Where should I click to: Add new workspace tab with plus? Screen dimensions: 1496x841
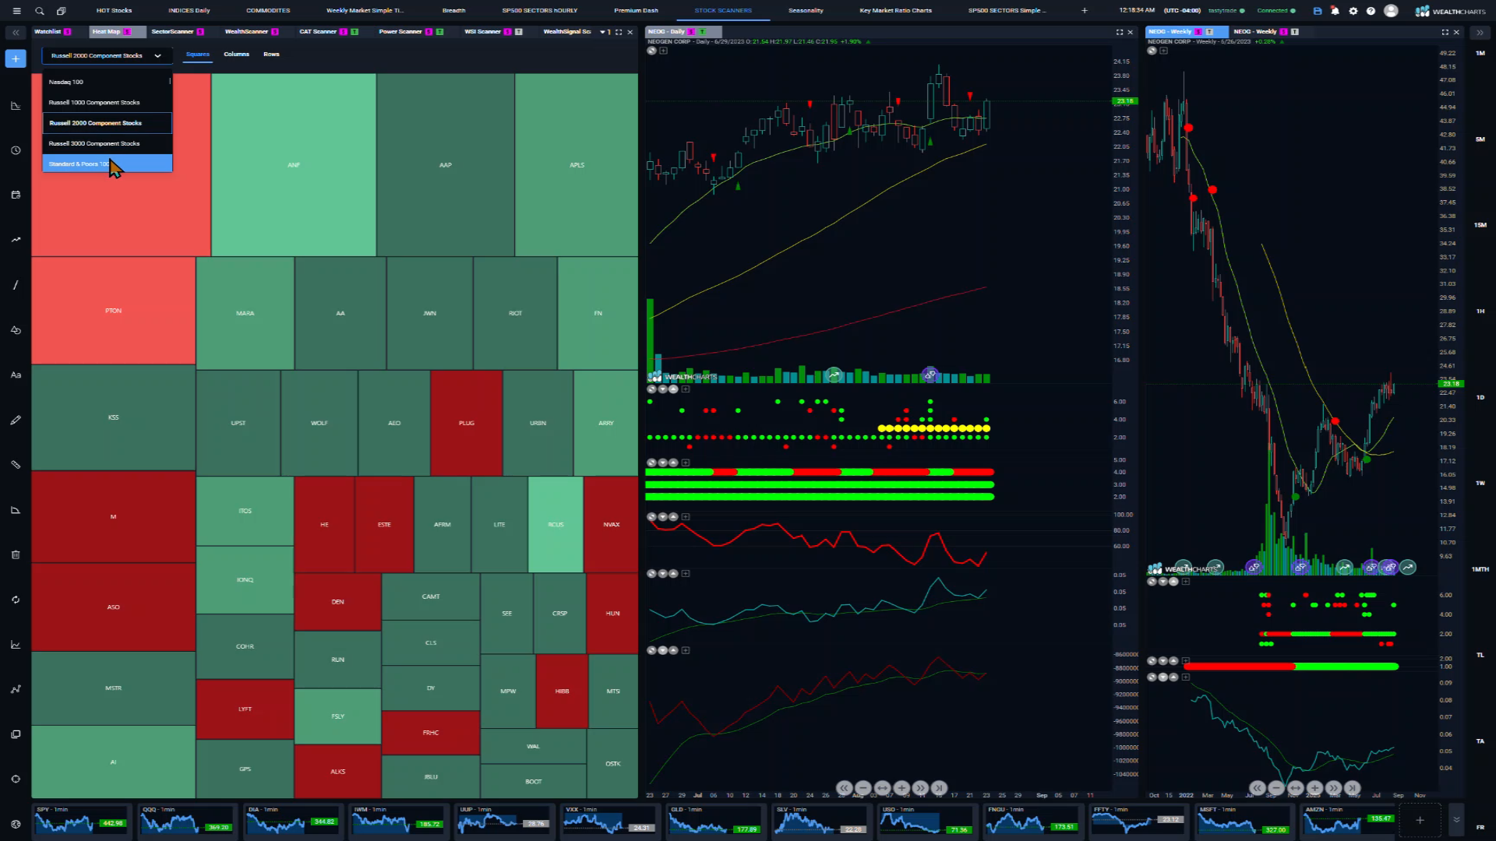1084,11
